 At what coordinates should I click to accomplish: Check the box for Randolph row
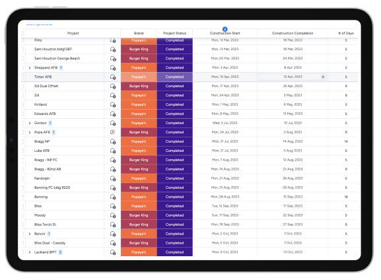pos(22,178)
